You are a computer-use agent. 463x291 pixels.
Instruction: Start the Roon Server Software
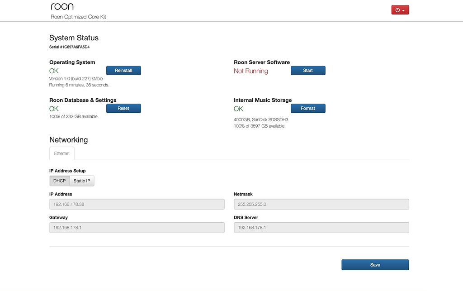[308, 70]
